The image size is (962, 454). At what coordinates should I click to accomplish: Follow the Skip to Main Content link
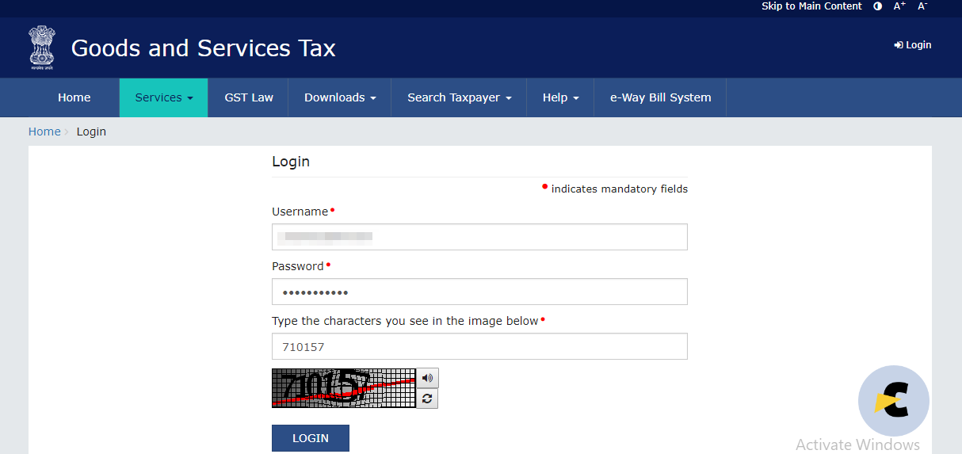pos(811,6)
